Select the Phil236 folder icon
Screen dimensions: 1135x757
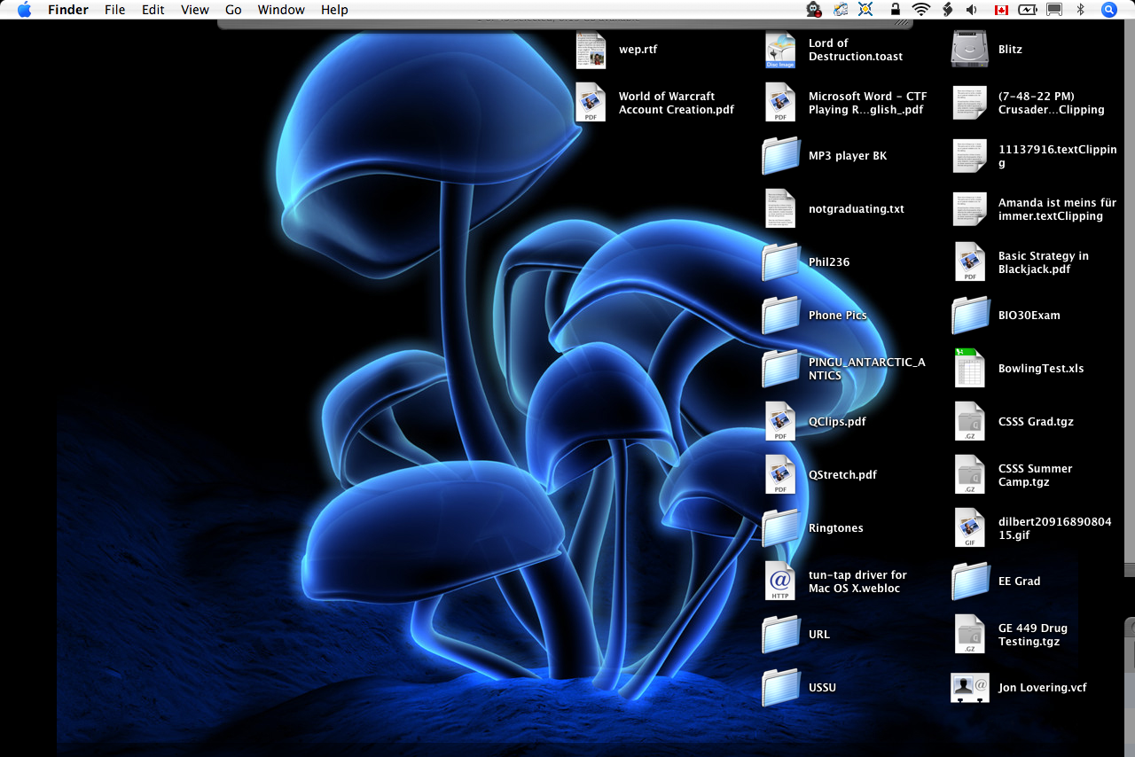(x=780, y=262)
